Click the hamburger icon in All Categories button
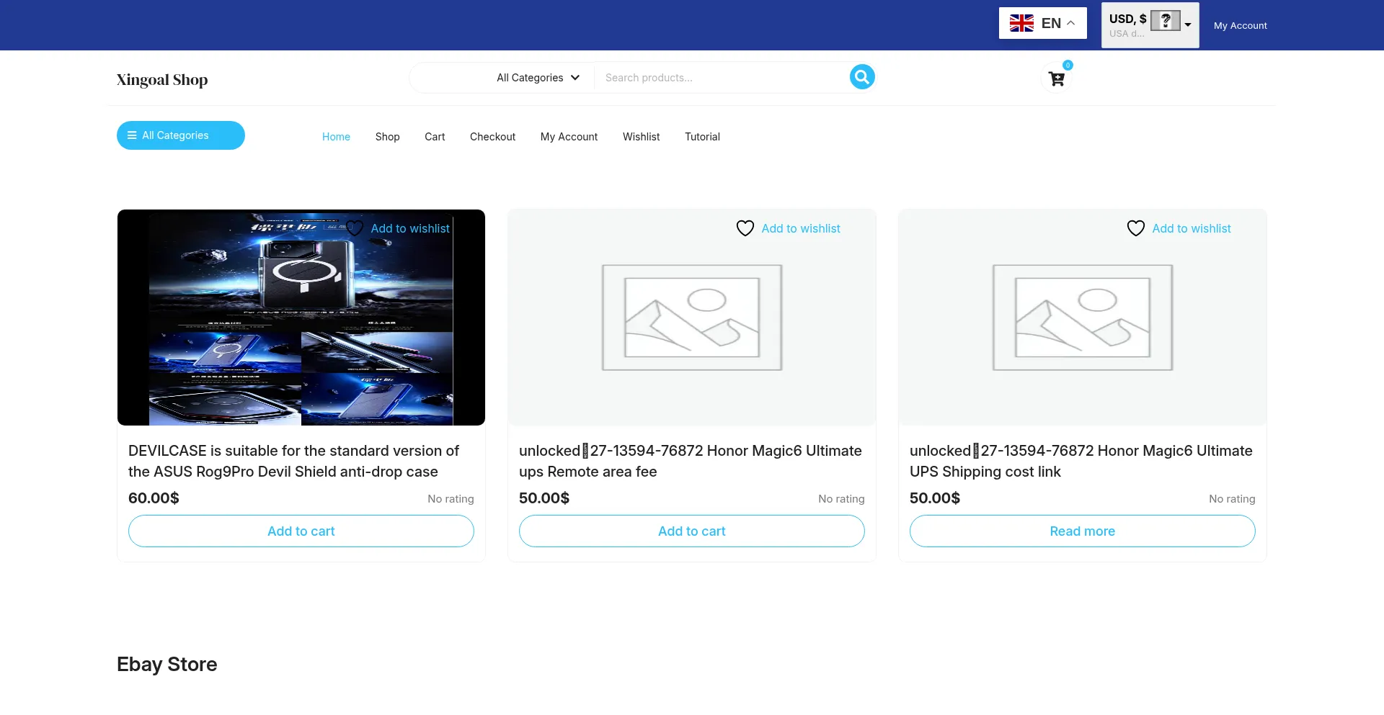The width and height of the screenshot is (1384, 715). (x=132, y=135)
